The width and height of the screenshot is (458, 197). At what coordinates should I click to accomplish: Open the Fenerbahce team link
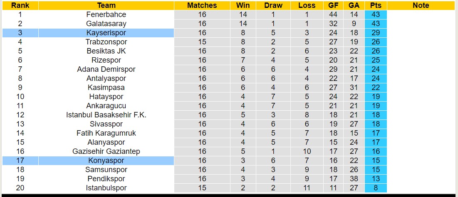pos(106,15)
